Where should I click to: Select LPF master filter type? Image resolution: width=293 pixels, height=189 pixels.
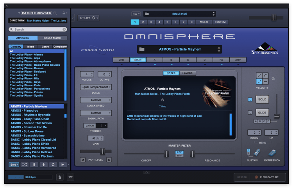click(179, 152)
